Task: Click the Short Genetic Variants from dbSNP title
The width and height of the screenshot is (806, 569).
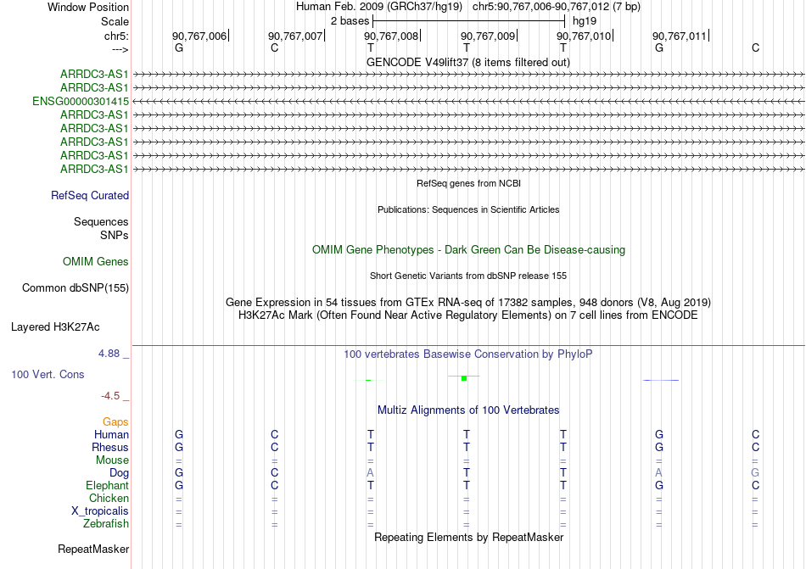Action: point(468,276)
